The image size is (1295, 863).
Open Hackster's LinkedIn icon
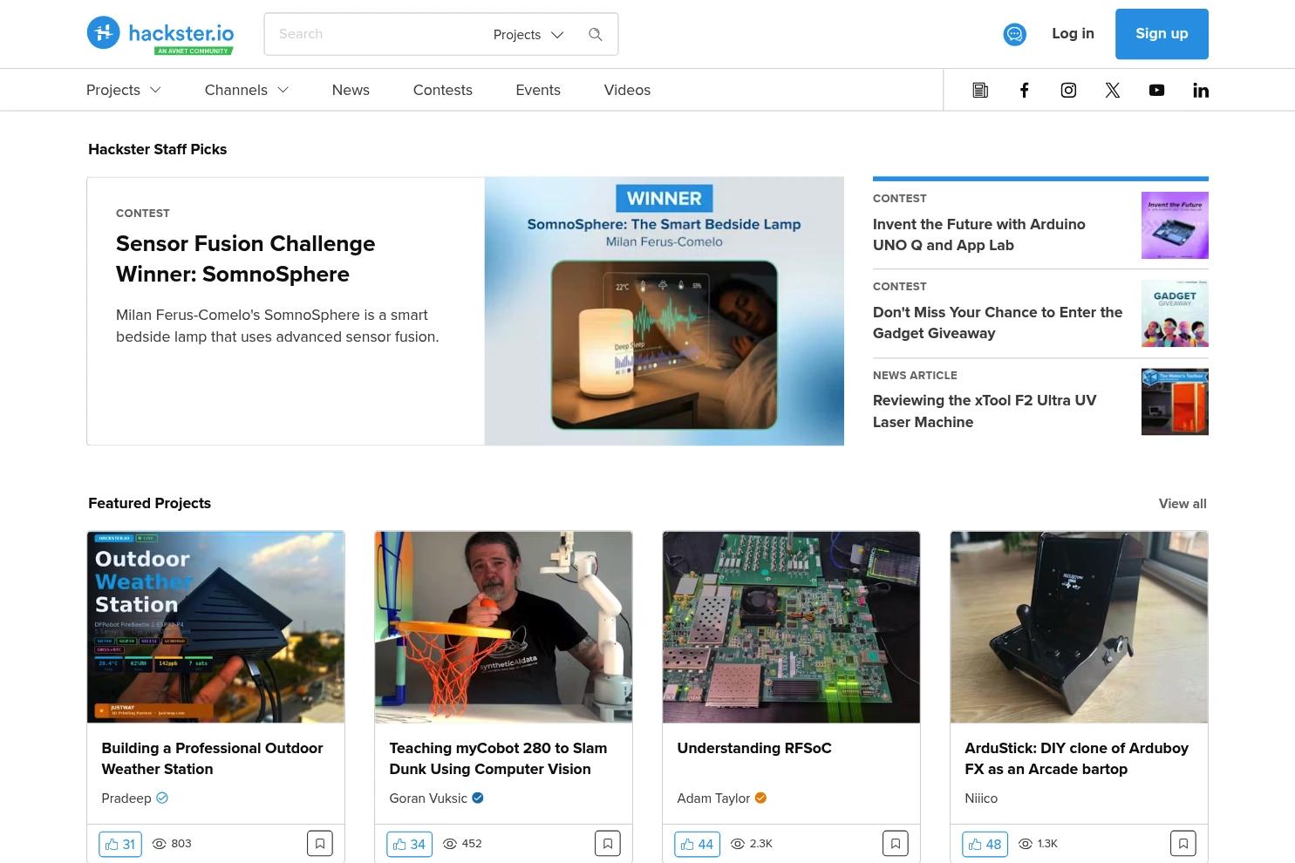(x=1201, y=90)
